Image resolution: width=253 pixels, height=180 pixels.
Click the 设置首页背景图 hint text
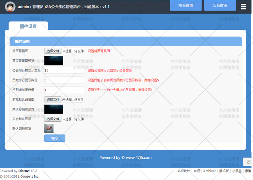(99, 51)
